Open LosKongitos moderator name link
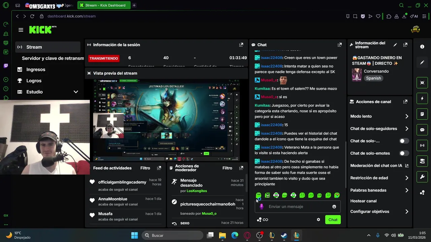The width and height of the screenshot is (431, 242). 197,191
